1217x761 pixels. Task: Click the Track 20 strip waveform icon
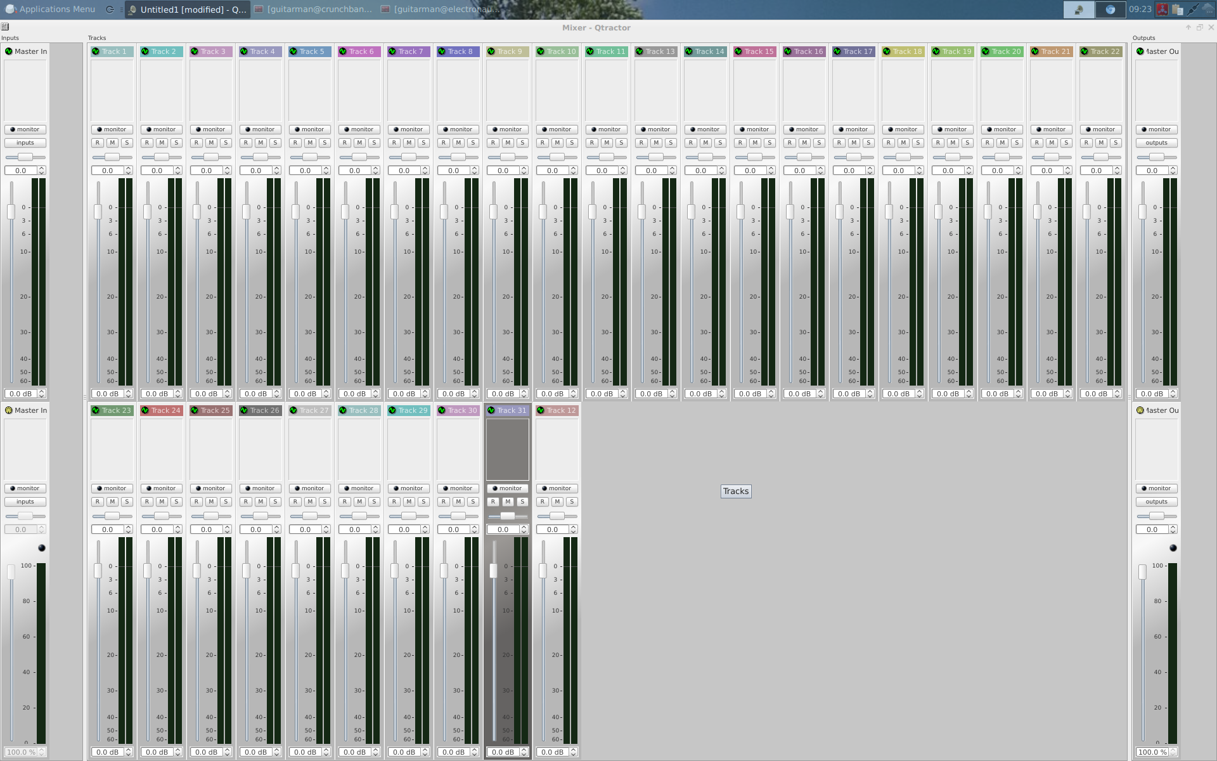pos(986,51)
